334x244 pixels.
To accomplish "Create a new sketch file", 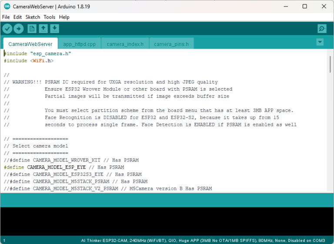I will click(32, 29).
